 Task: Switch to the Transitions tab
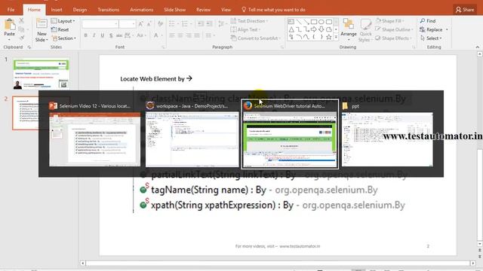pos(109,10)
